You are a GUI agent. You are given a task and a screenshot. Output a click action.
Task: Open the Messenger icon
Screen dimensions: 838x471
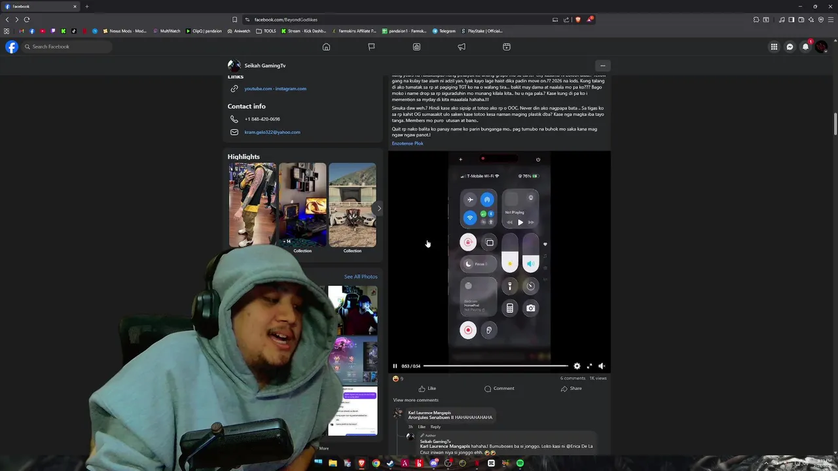tap(790, 46)
